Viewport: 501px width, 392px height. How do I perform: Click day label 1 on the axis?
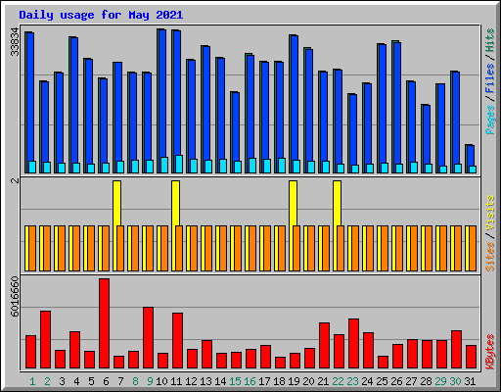(32, 381)
